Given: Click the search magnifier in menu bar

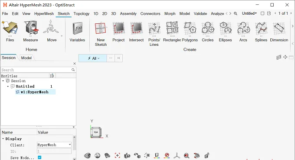Looking at the screenshot, I should 236,13.
